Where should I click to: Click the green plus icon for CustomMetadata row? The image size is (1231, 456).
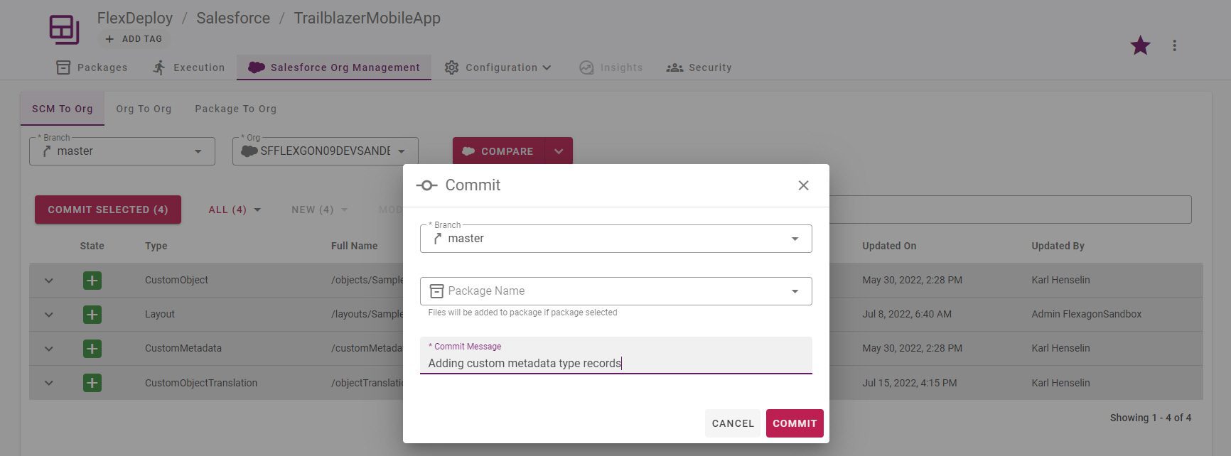(92, 349)
